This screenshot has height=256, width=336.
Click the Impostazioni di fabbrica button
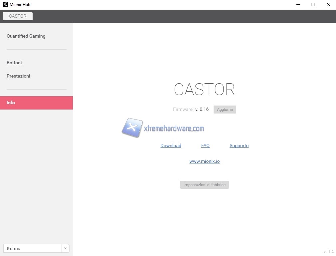pyautogui.click(x=204, y=185)
